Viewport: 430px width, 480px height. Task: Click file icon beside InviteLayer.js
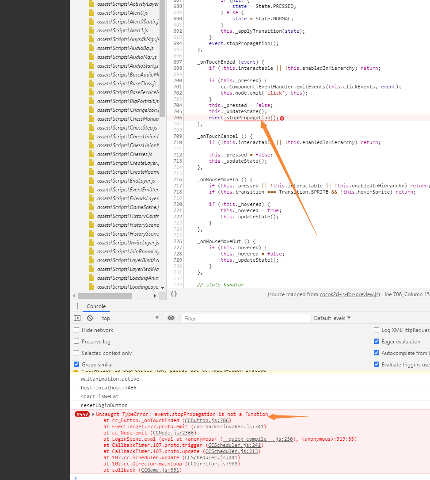coord(91,243)
